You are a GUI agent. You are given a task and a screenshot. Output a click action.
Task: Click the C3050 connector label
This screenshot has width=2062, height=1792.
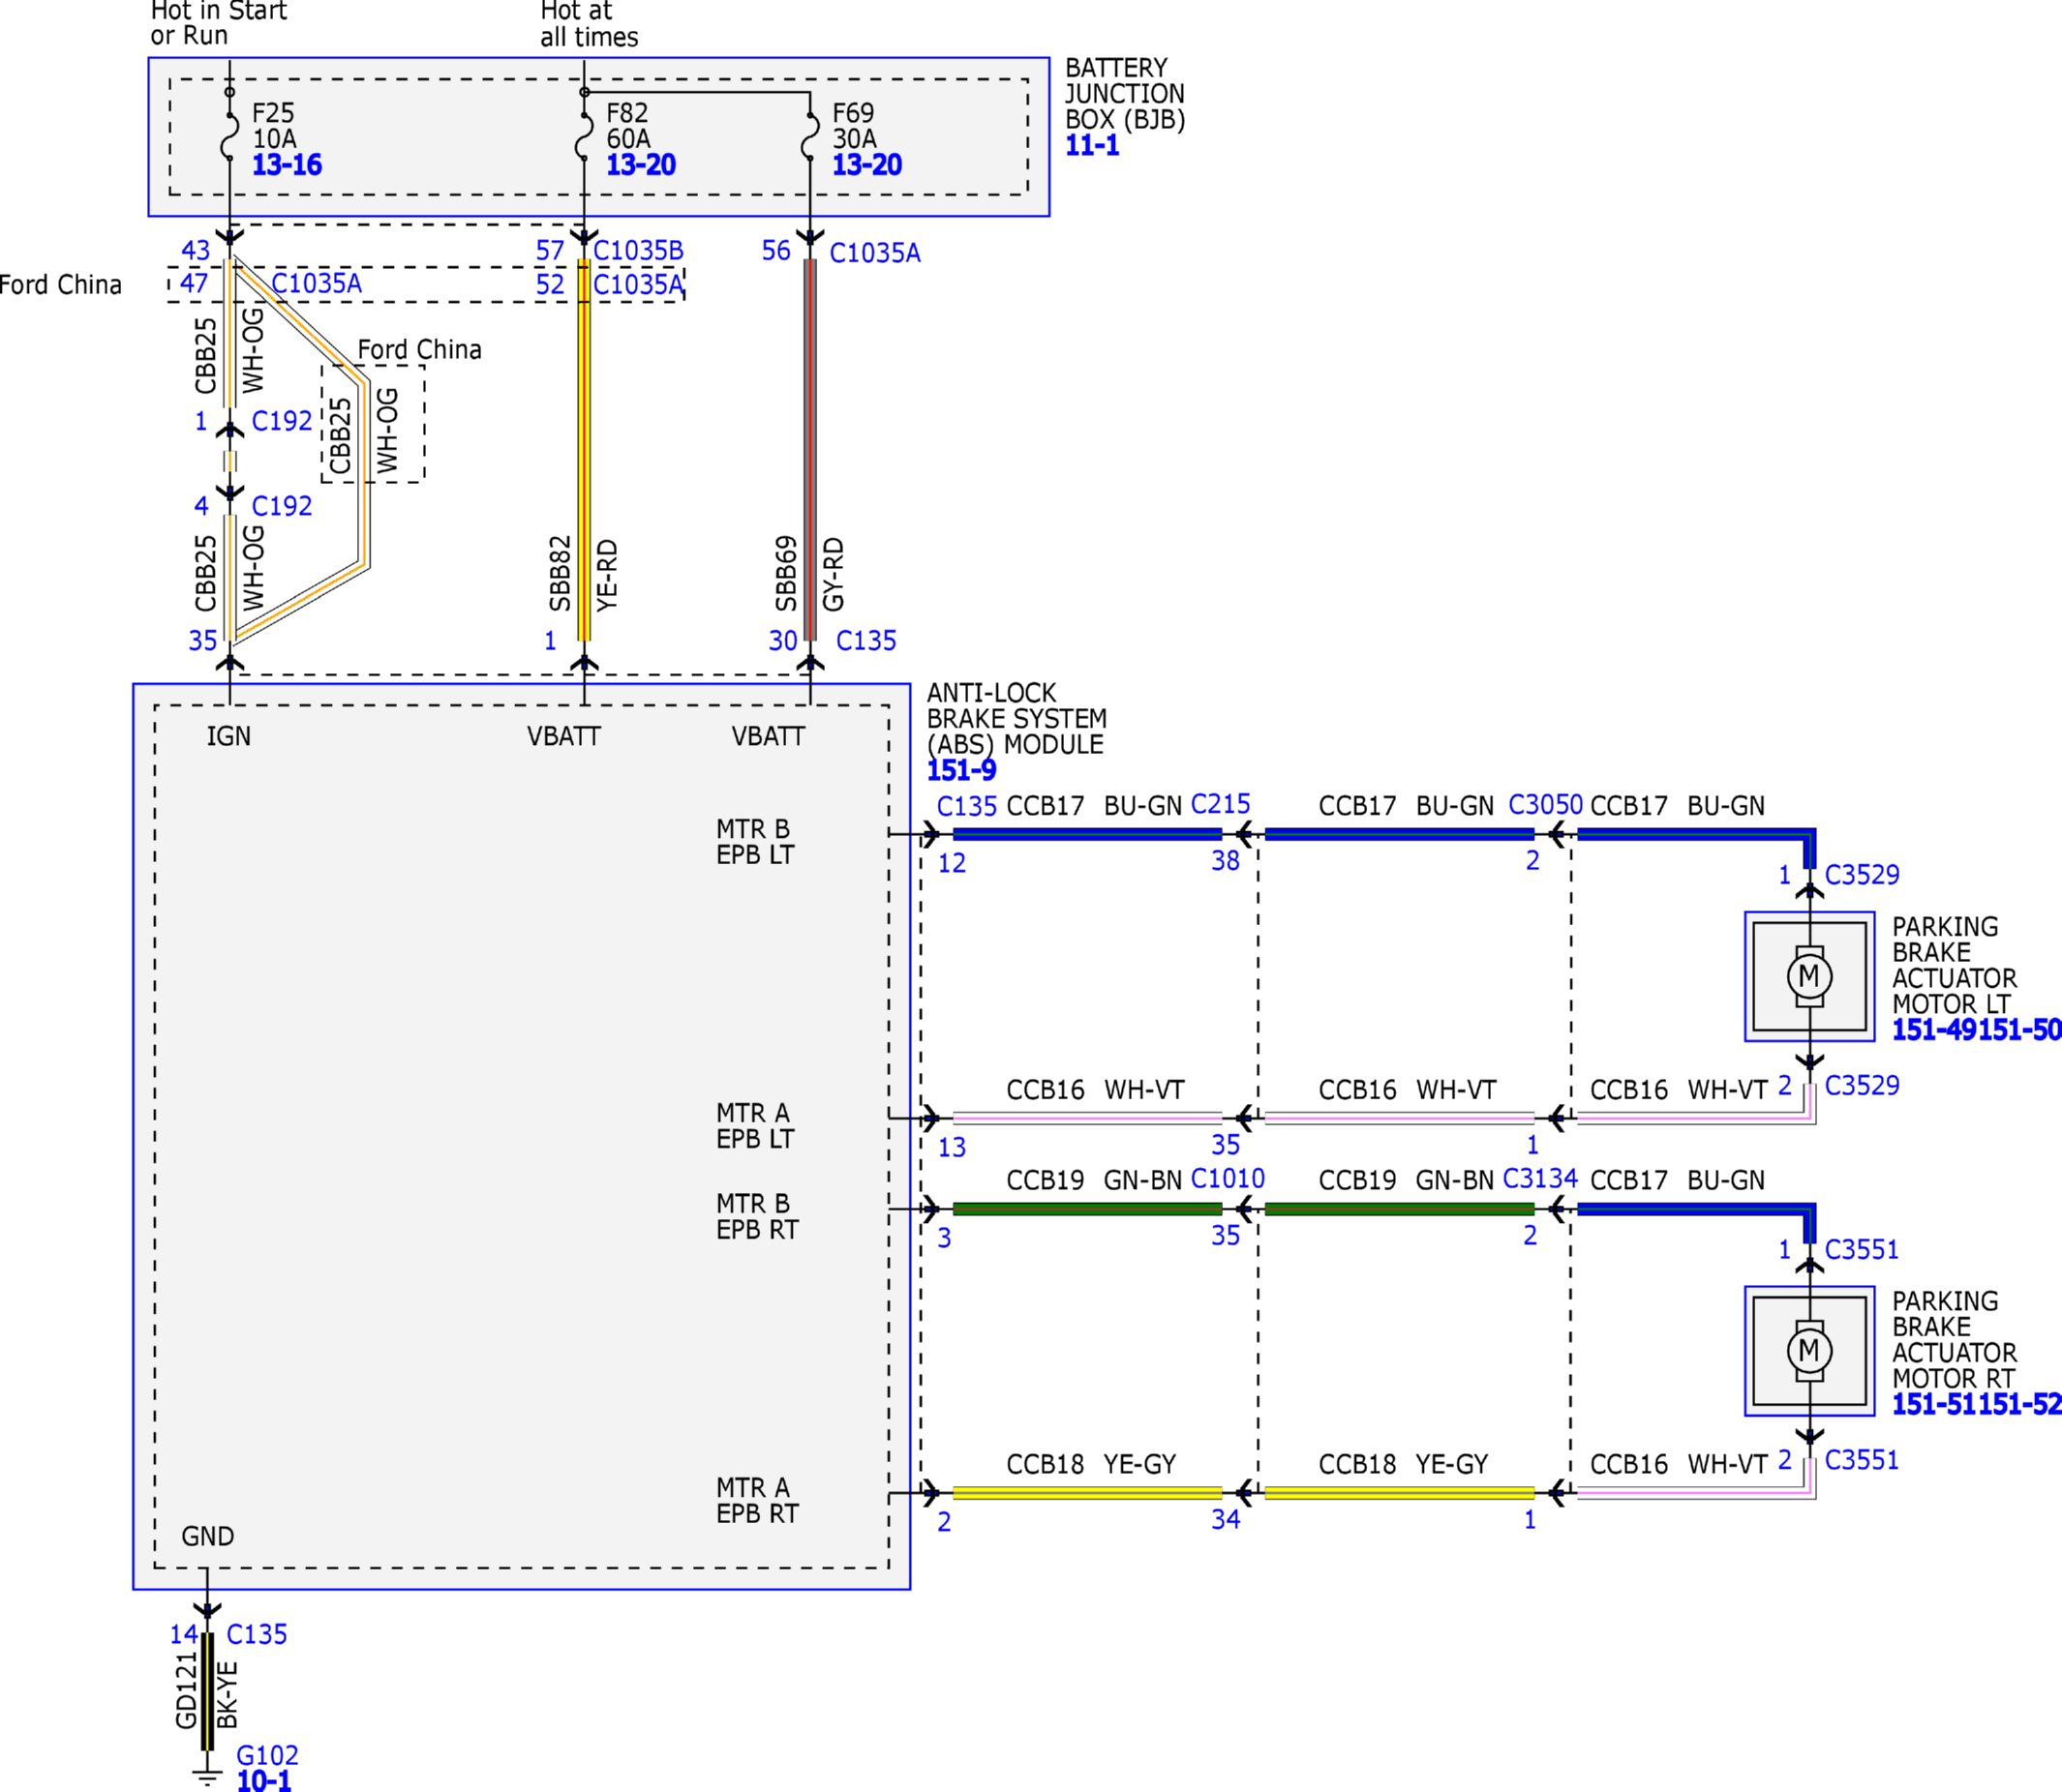click(x=1545, y=805)
